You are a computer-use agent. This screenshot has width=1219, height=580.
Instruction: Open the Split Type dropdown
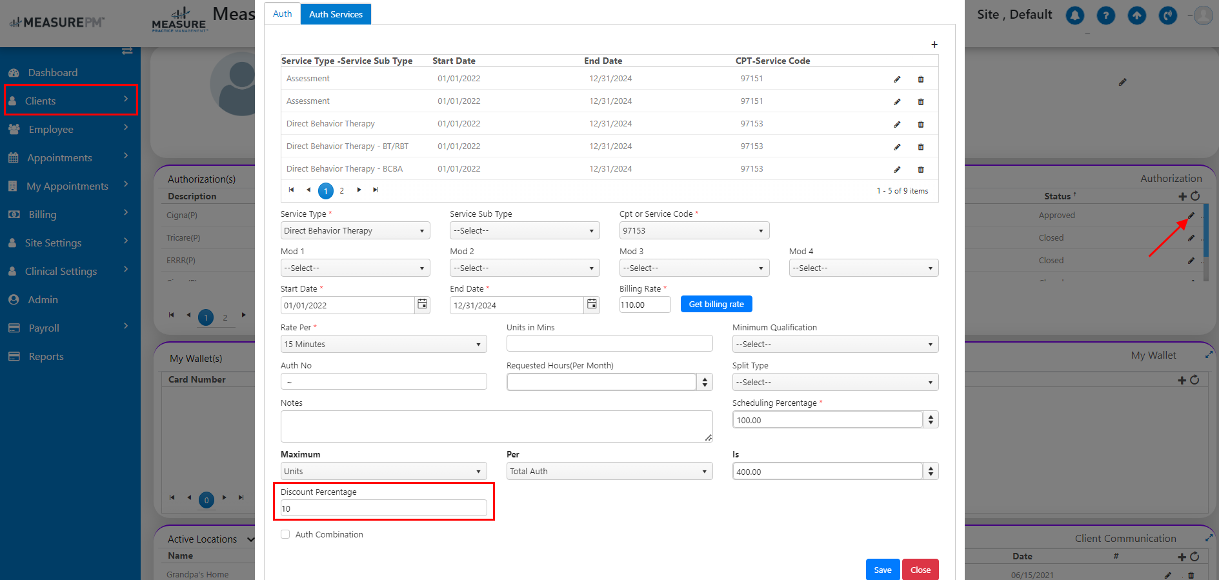[x=835, y=382]
